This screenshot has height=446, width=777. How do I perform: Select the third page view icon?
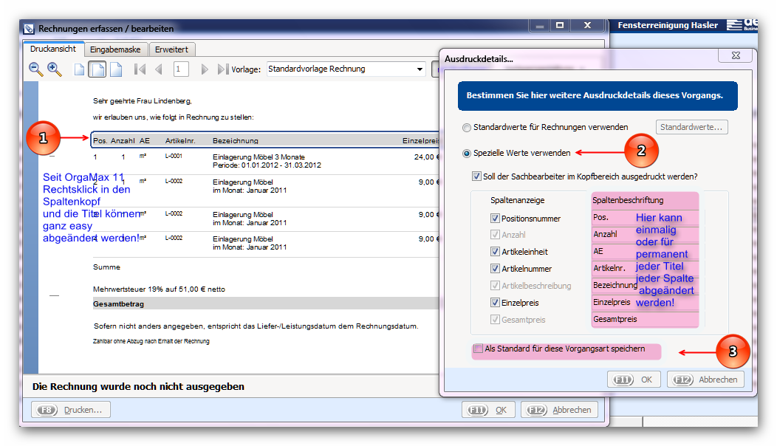coord(116,69)
